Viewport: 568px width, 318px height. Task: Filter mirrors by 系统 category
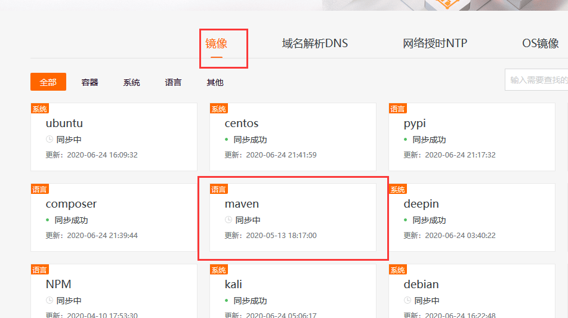click(x=131, y=82)
